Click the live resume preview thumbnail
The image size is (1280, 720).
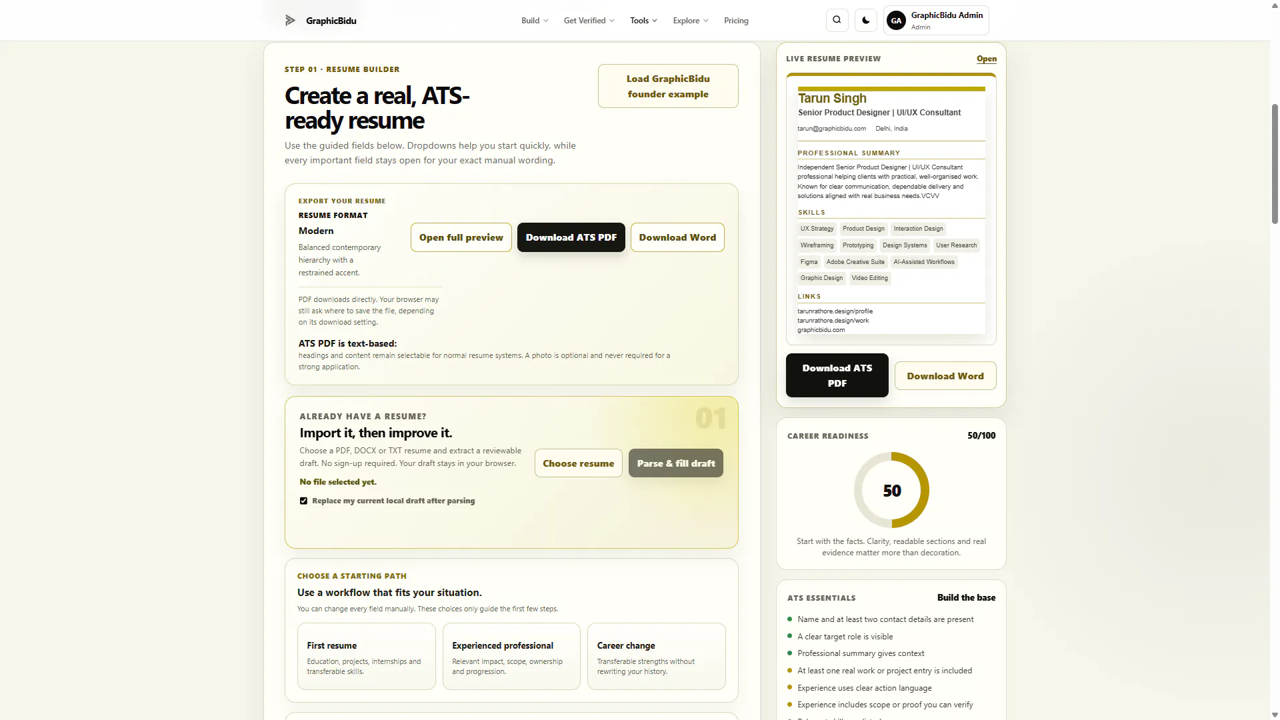tap(891, 209)
